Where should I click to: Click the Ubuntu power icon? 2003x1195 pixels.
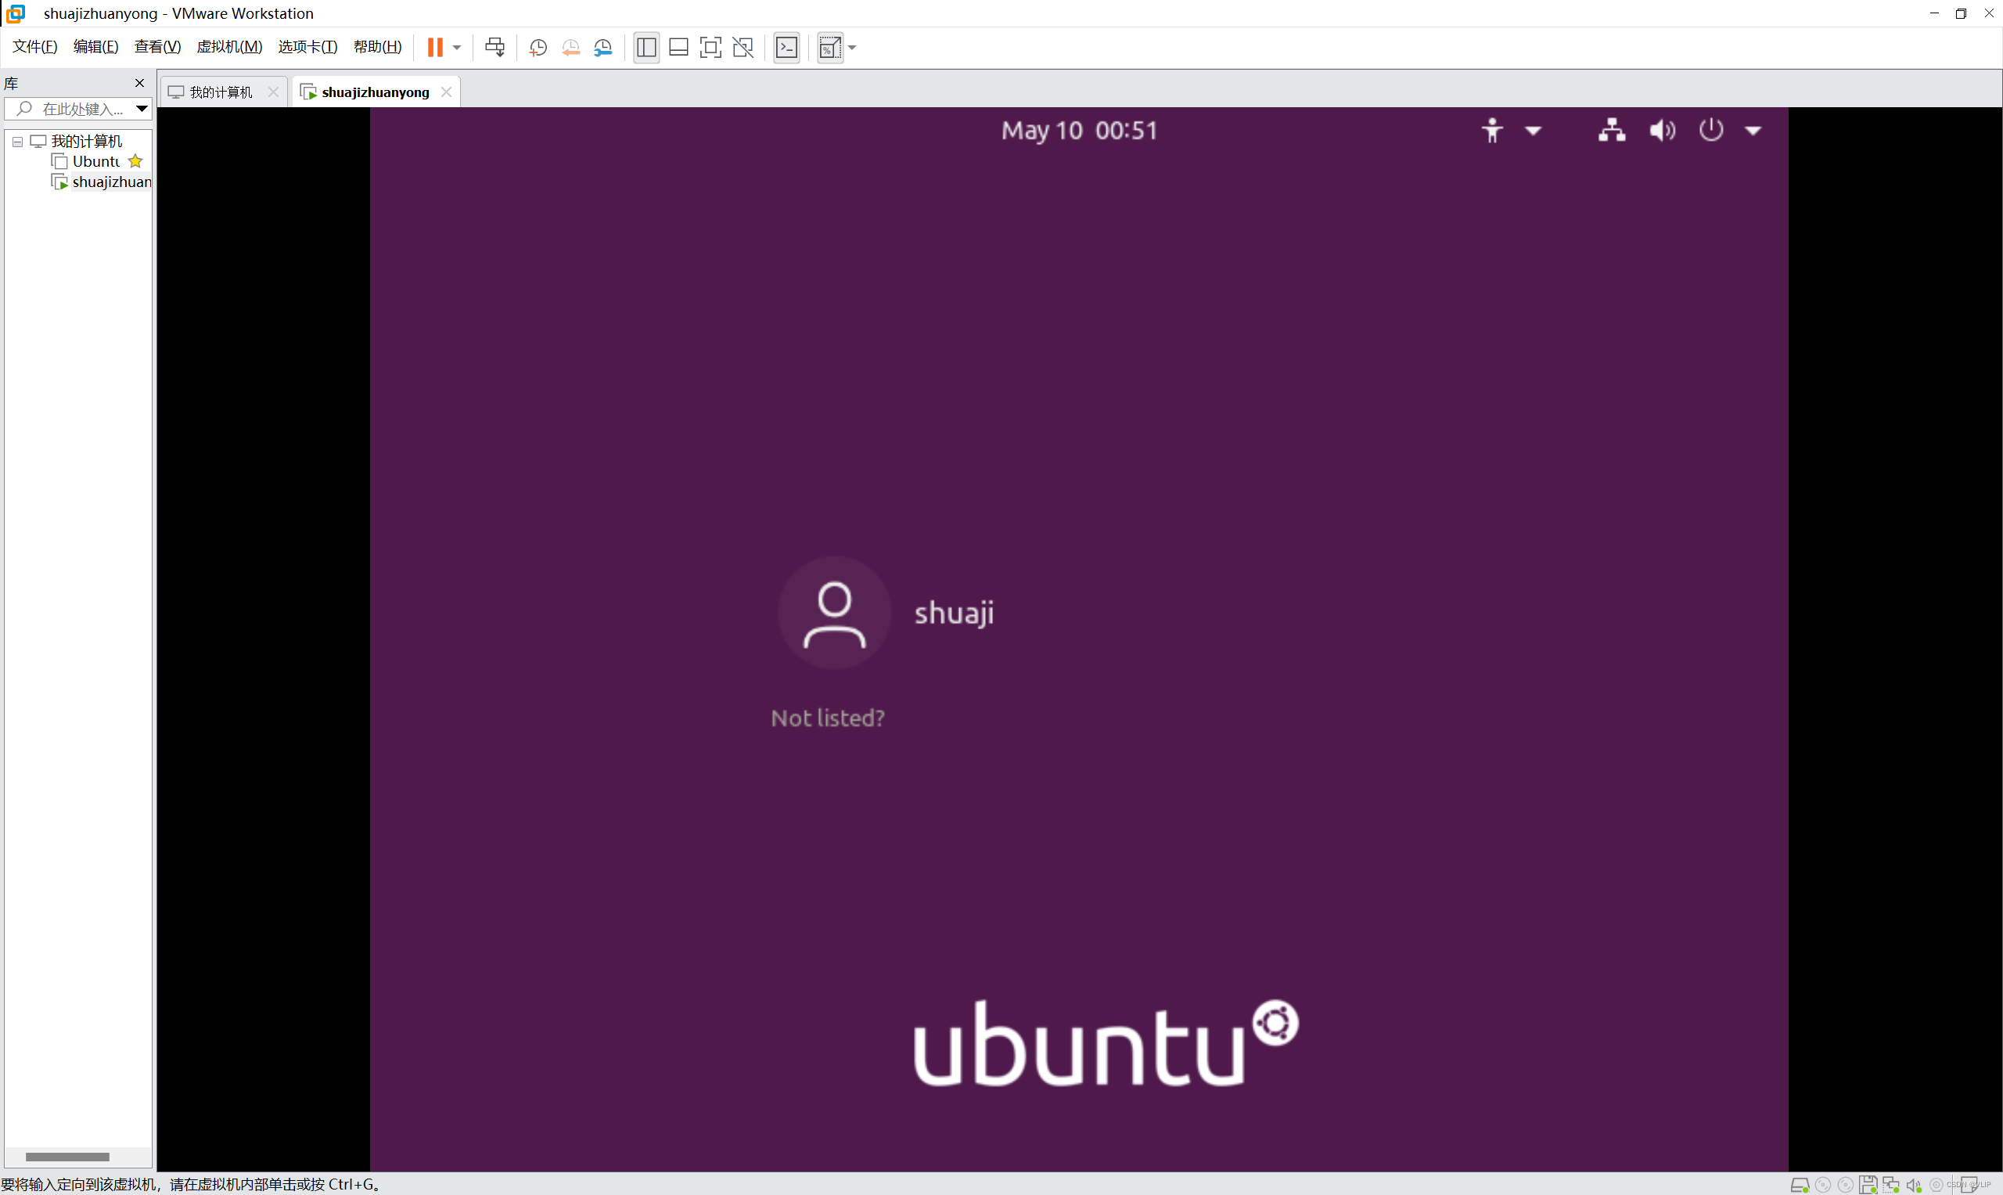pos(1710,130)
